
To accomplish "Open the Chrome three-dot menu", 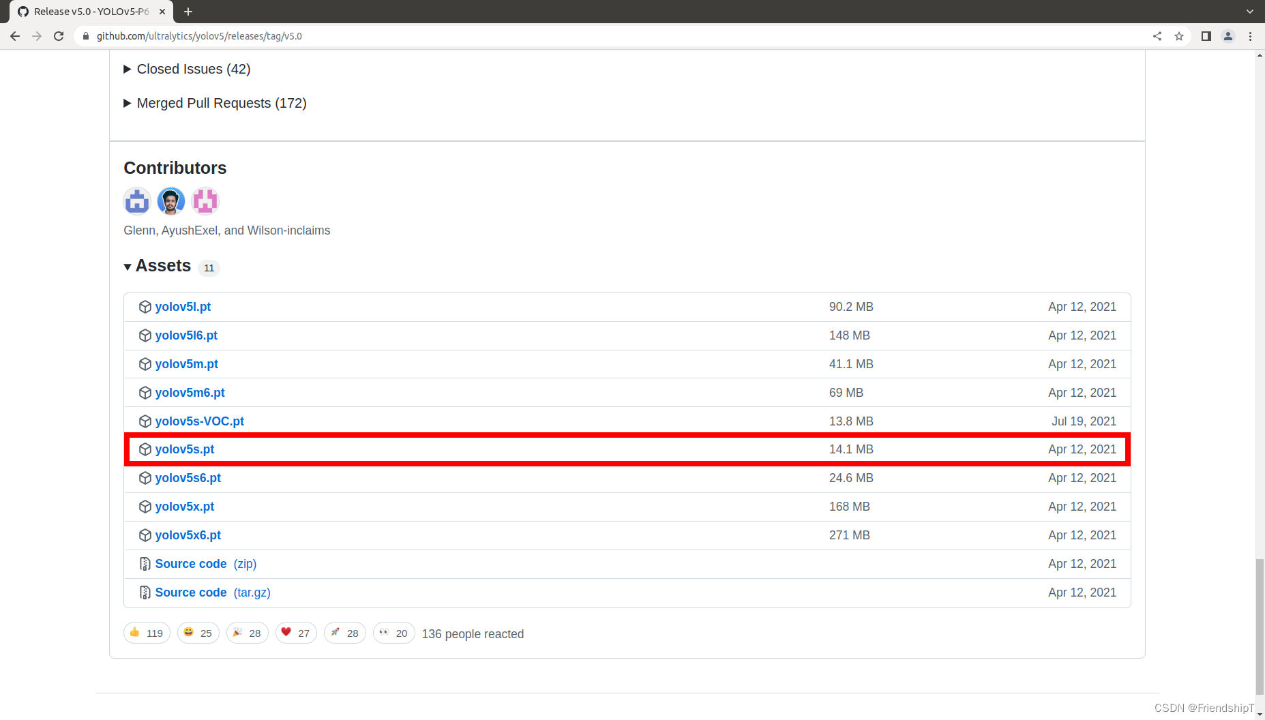I will coord(1250,36).
